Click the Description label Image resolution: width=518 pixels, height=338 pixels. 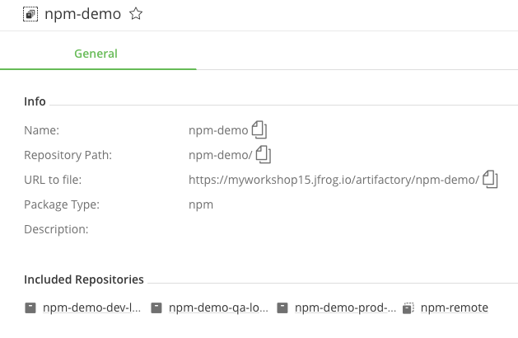pyautogui.click(x=56, y=229)
